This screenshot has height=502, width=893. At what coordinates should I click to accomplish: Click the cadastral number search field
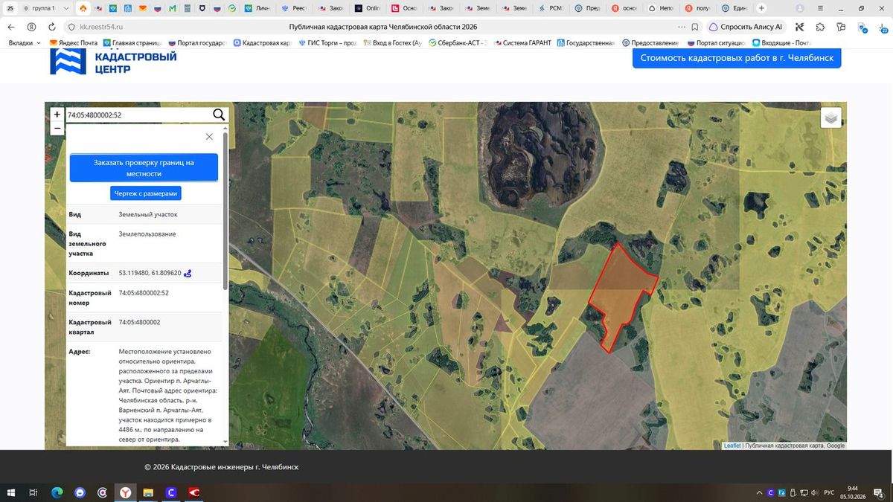pyautogui.click(x=138, y=115)
